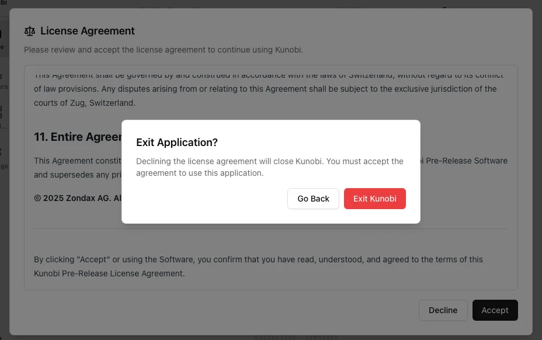Screen dimensions: 542x340
Task: Click the Kunobi logo in top-left corner
Action: [x=5, y=4]
